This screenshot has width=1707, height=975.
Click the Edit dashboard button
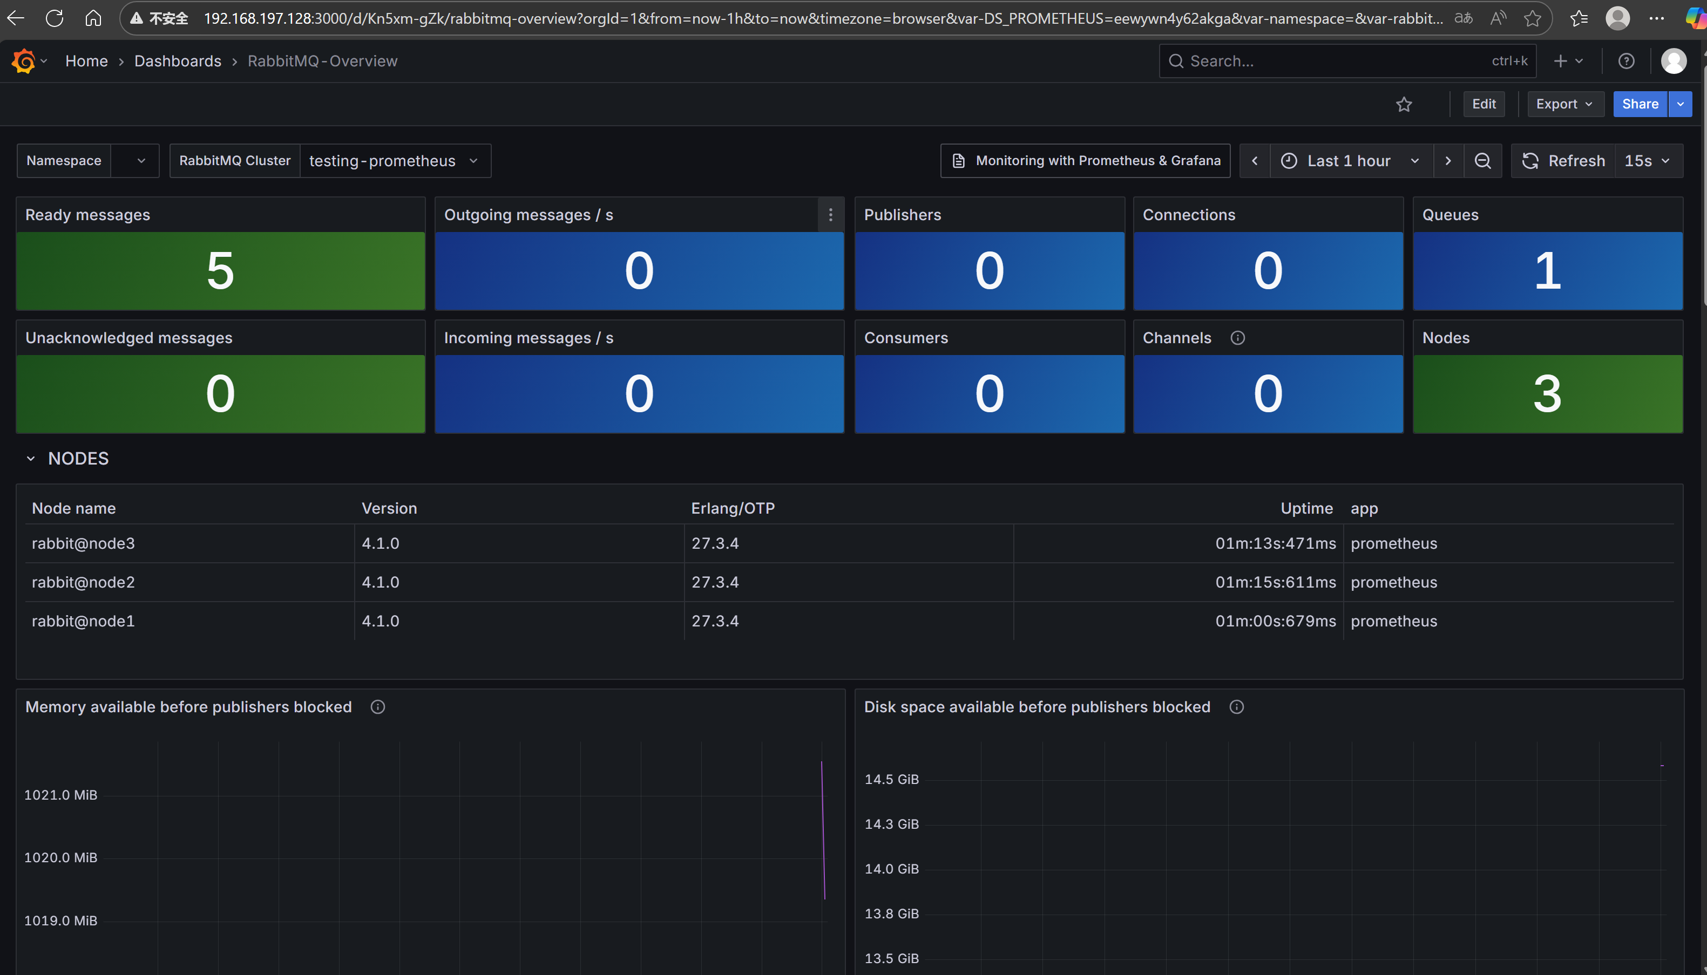tap(1484, 104)
